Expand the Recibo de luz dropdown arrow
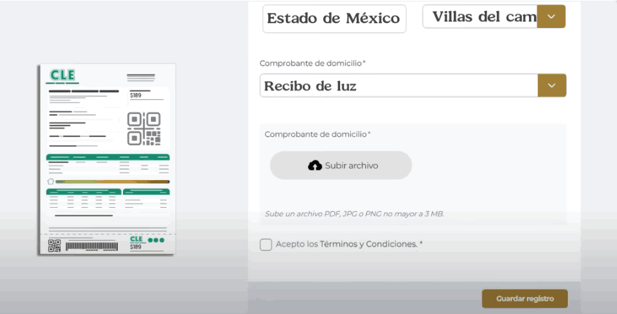This screenshot has width=617, height=314. tap(552, 85)
